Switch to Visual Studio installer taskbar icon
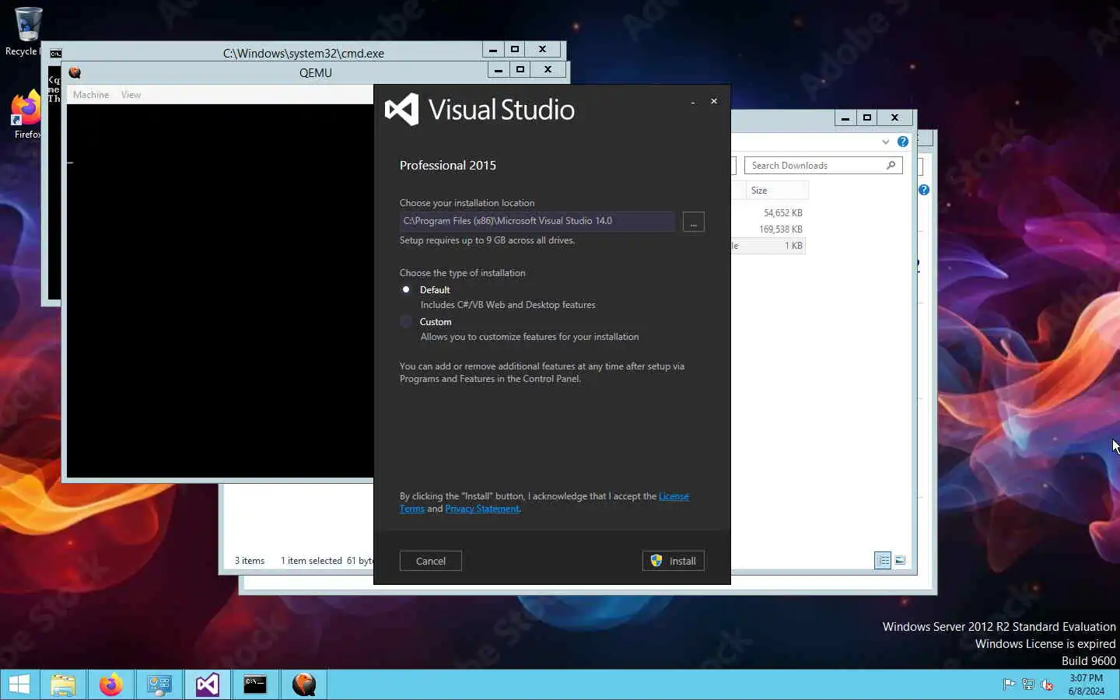The image size is (1120, 700). 208,684
